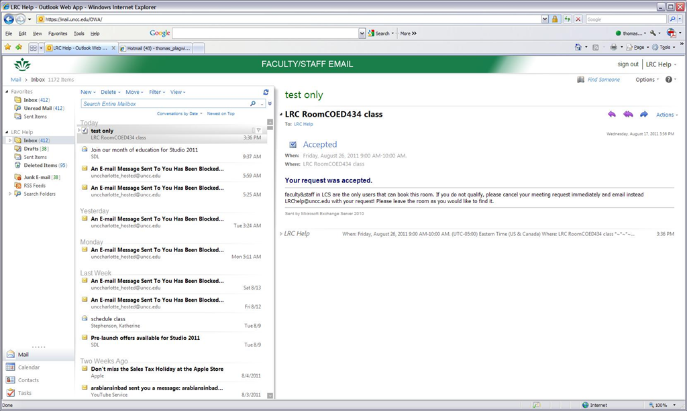Open Calendar in the navigation pane
Image resolution: width=687 pixels, height=411 pixels.
coord(28,367)
